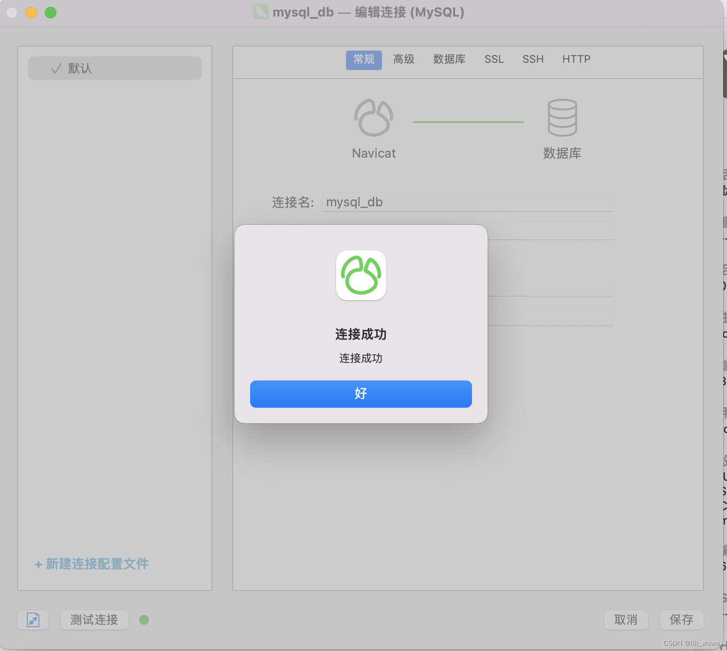Select the SSL tab

coord(494,59)
